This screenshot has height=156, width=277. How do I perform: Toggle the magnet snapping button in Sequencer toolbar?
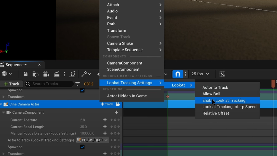(177, 74)
